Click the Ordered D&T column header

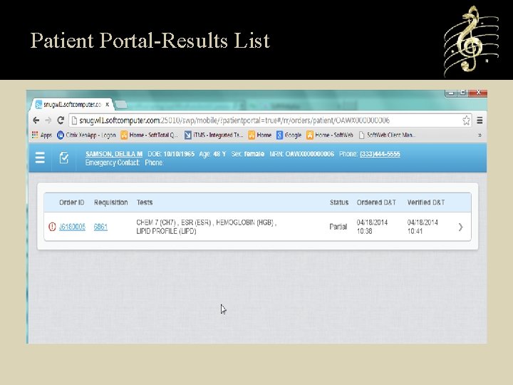[376, 202]
